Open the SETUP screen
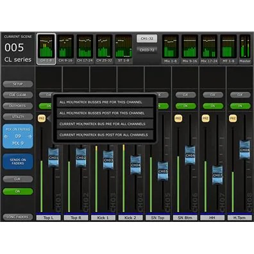This screenshot has height=254, width=254. pos(18,84)
